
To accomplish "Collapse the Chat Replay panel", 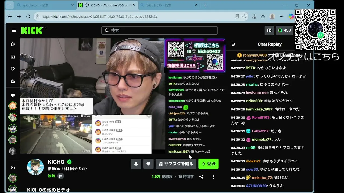I will pyautogui.click(x=234, y=44).
